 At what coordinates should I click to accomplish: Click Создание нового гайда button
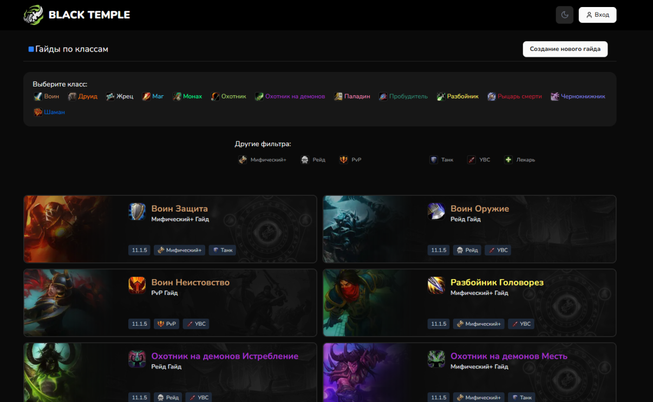point(565,49)
